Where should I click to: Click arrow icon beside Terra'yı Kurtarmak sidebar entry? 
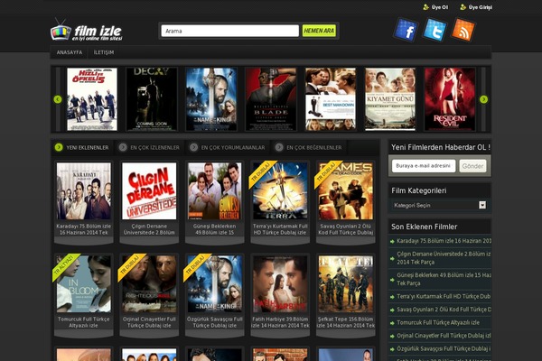click(392, 297)
